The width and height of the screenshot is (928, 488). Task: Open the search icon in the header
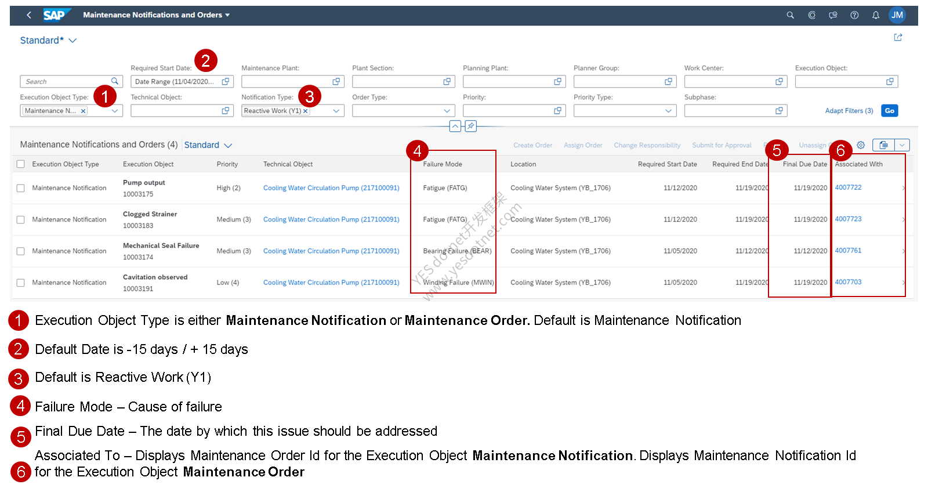790,15
